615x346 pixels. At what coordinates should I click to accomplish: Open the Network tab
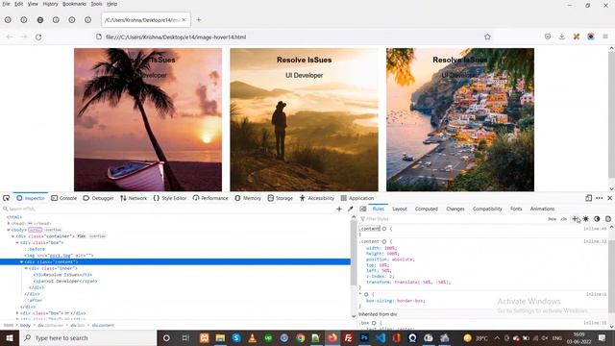click(x=134, y=198)
